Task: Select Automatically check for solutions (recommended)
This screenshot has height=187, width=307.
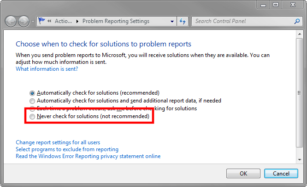Action: 32,92
